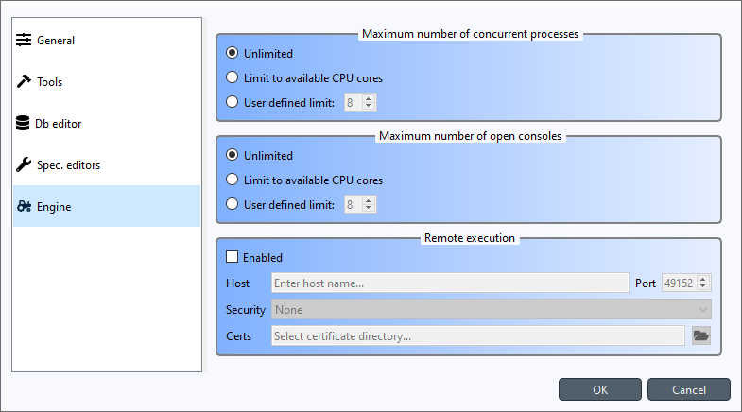Click the Spec. editors wrench icon
Image resolution: width=742 pixels, height=412 pixels.
click(x=24, y=164)
